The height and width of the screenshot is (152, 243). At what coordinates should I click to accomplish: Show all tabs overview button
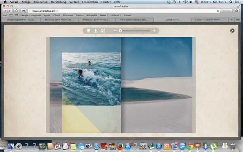point(238,20)
